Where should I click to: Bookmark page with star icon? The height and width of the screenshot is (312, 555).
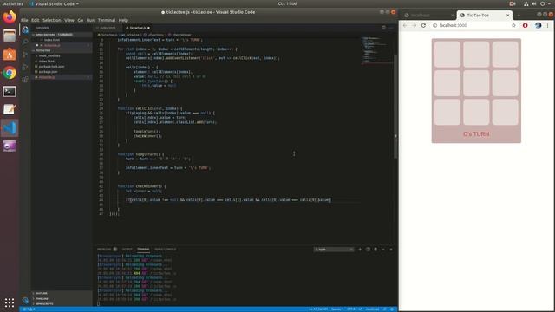pyautogui.click(x=513, y=25)
